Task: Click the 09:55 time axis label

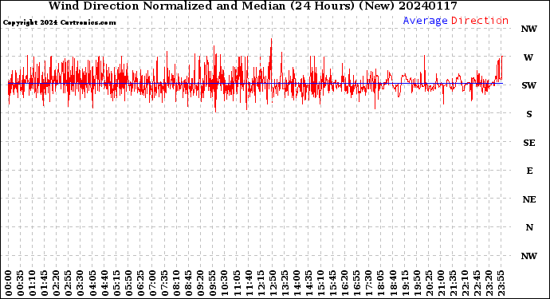Action: click(213, 283)
